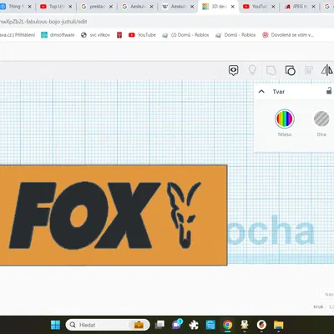Click the browser address bar URL
The width and height of the screenshot is (334, 334).
pyautogui.click(x=43, y=22)
